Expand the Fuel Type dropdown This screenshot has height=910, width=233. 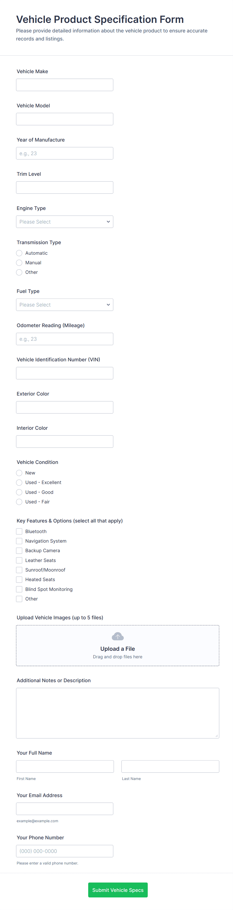pos(64,305)
